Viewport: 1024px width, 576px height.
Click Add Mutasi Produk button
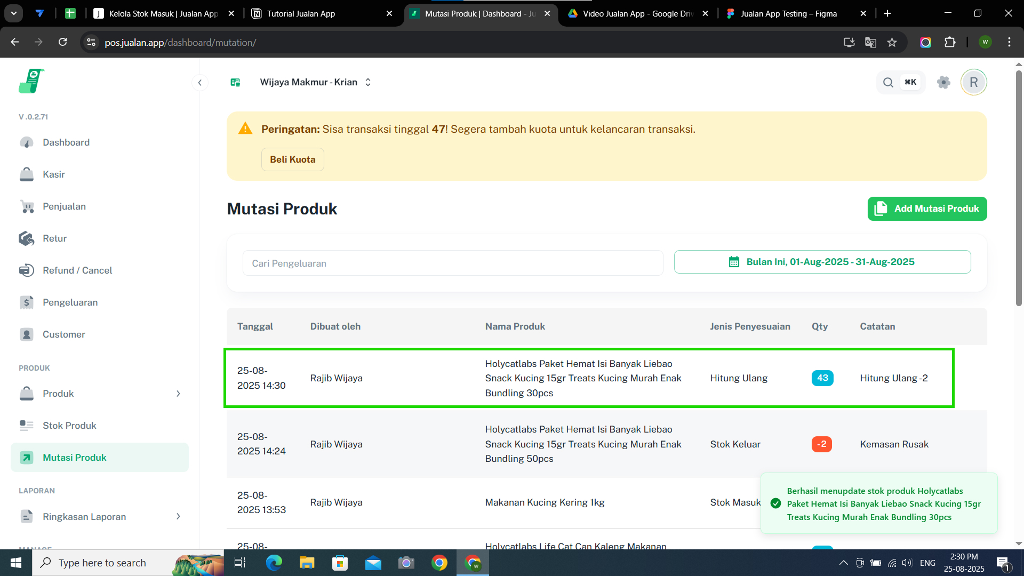(x=927, y=209)
